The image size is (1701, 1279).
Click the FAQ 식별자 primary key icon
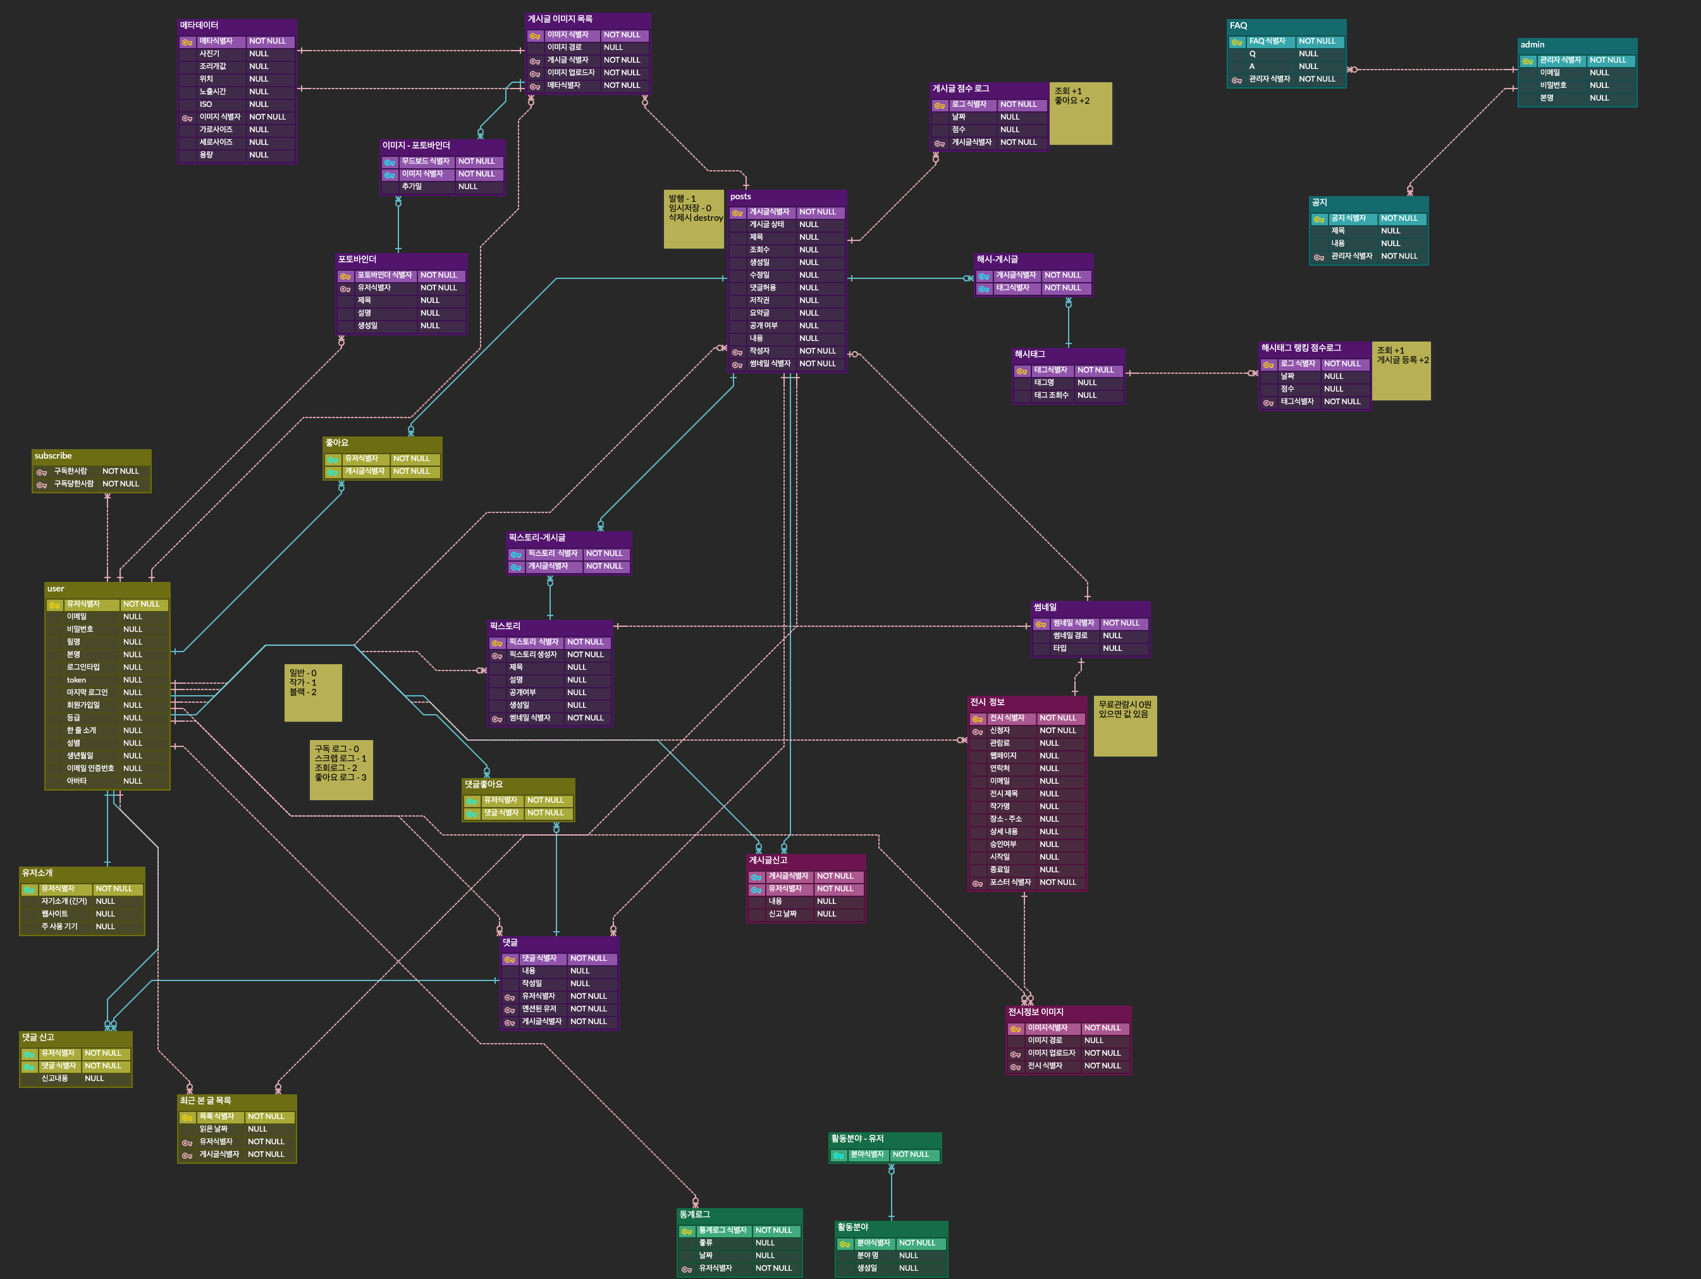pyautogui.click(x=1236, y=42)
